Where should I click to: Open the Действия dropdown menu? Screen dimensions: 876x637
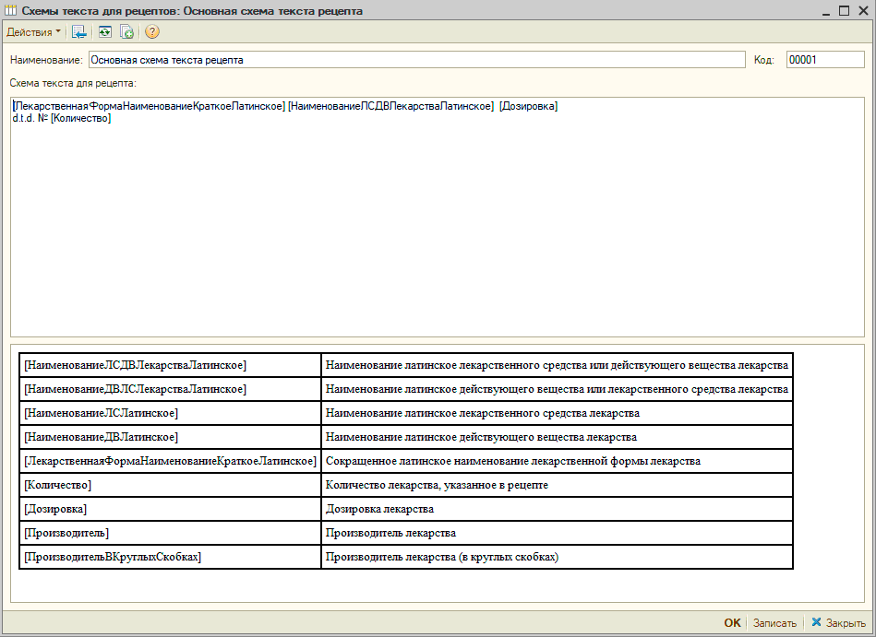click(x=33, y=32)
